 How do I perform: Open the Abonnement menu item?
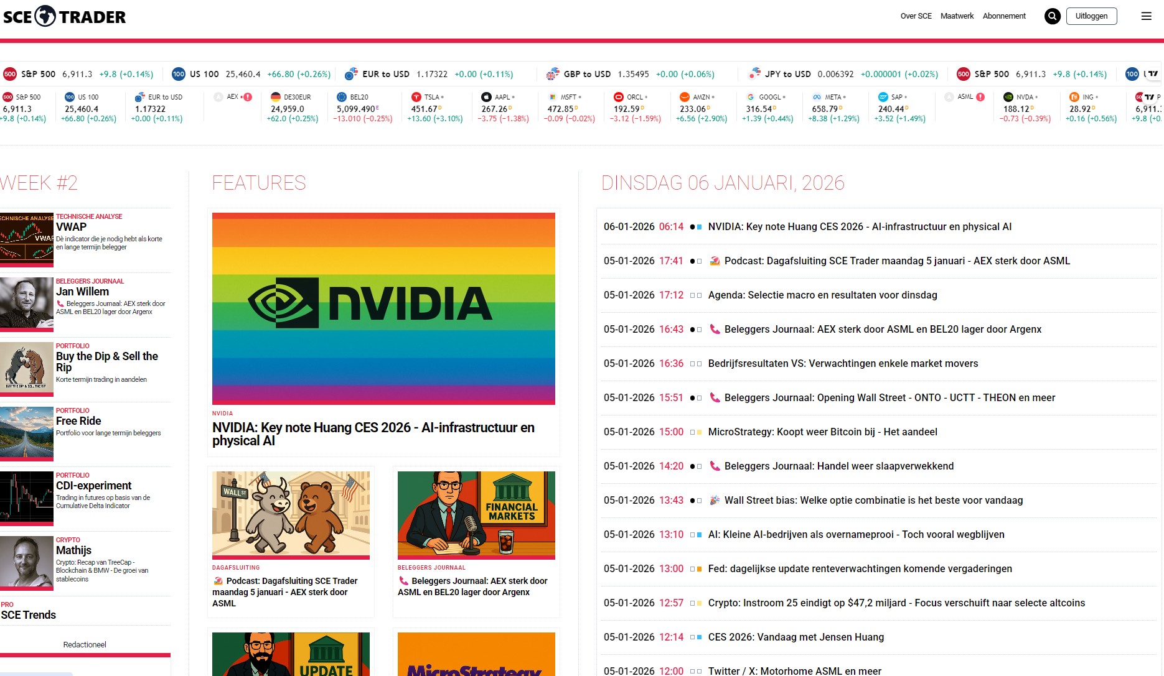[1004, 16]
